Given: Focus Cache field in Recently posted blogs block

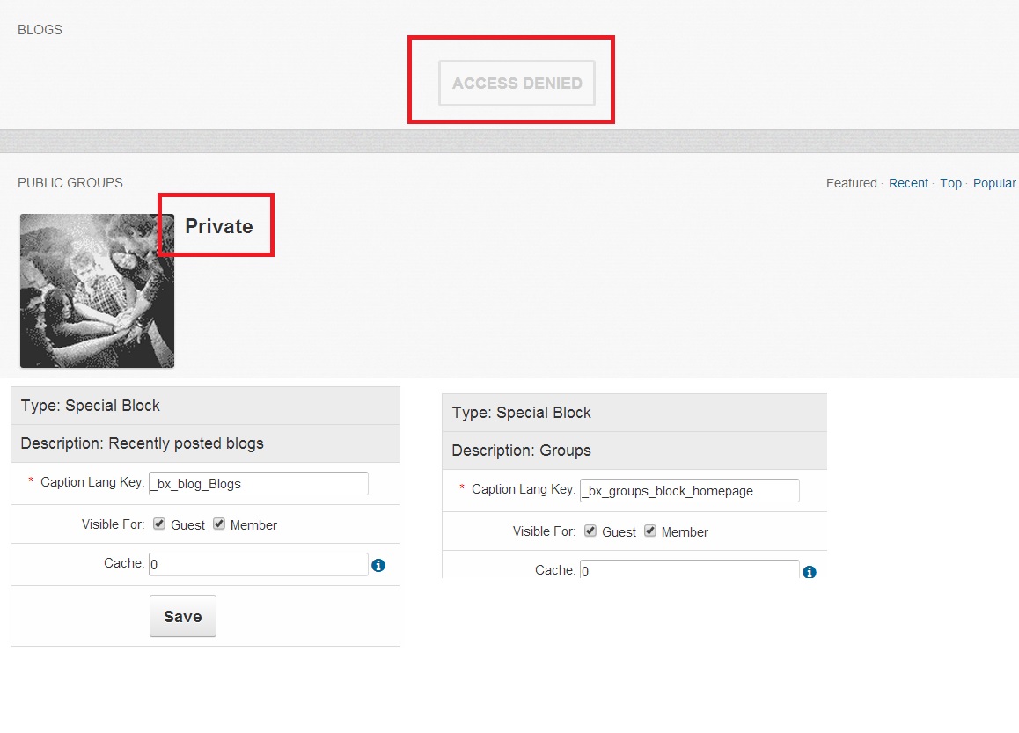Looking at the screenshot, I should point(259,564).
